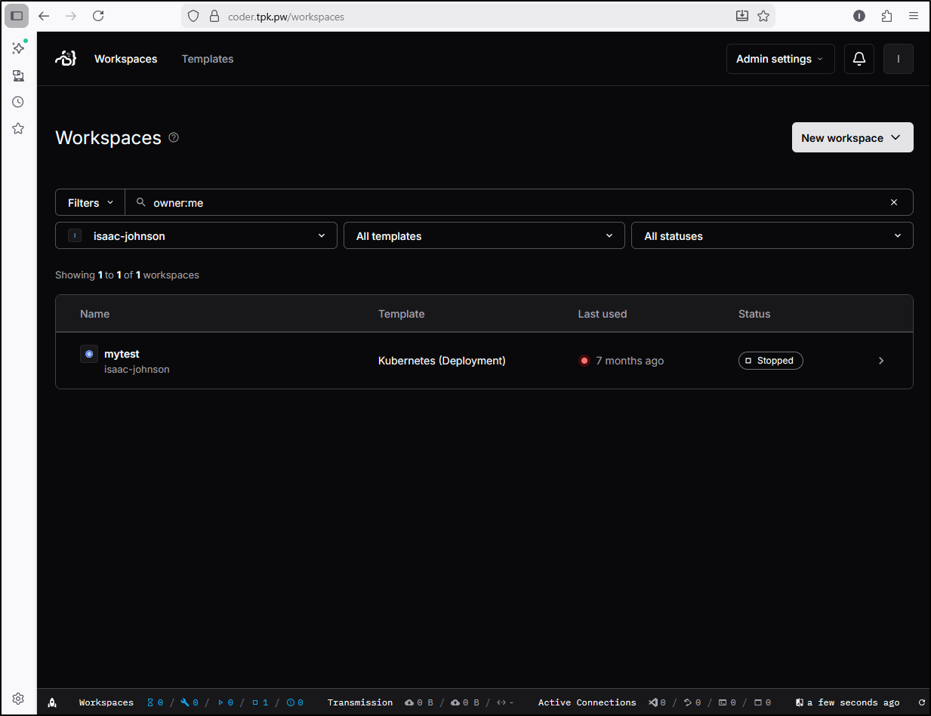
Task: Open the mytest workspace row
Action: pos(122,354)
